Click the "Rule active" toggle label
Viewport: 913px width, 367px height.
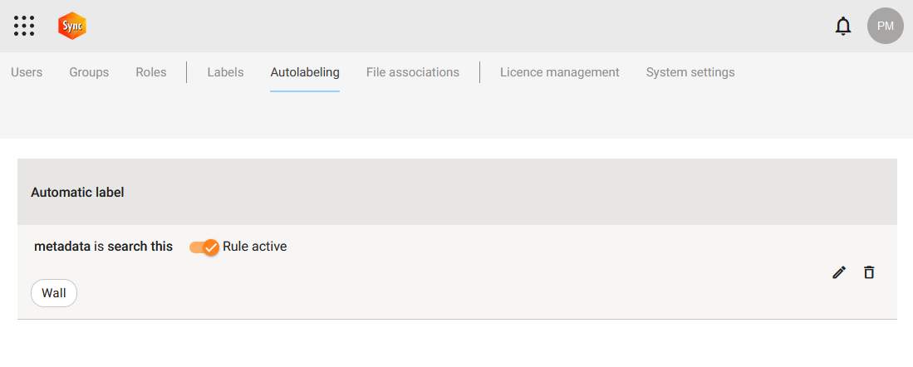254,247
